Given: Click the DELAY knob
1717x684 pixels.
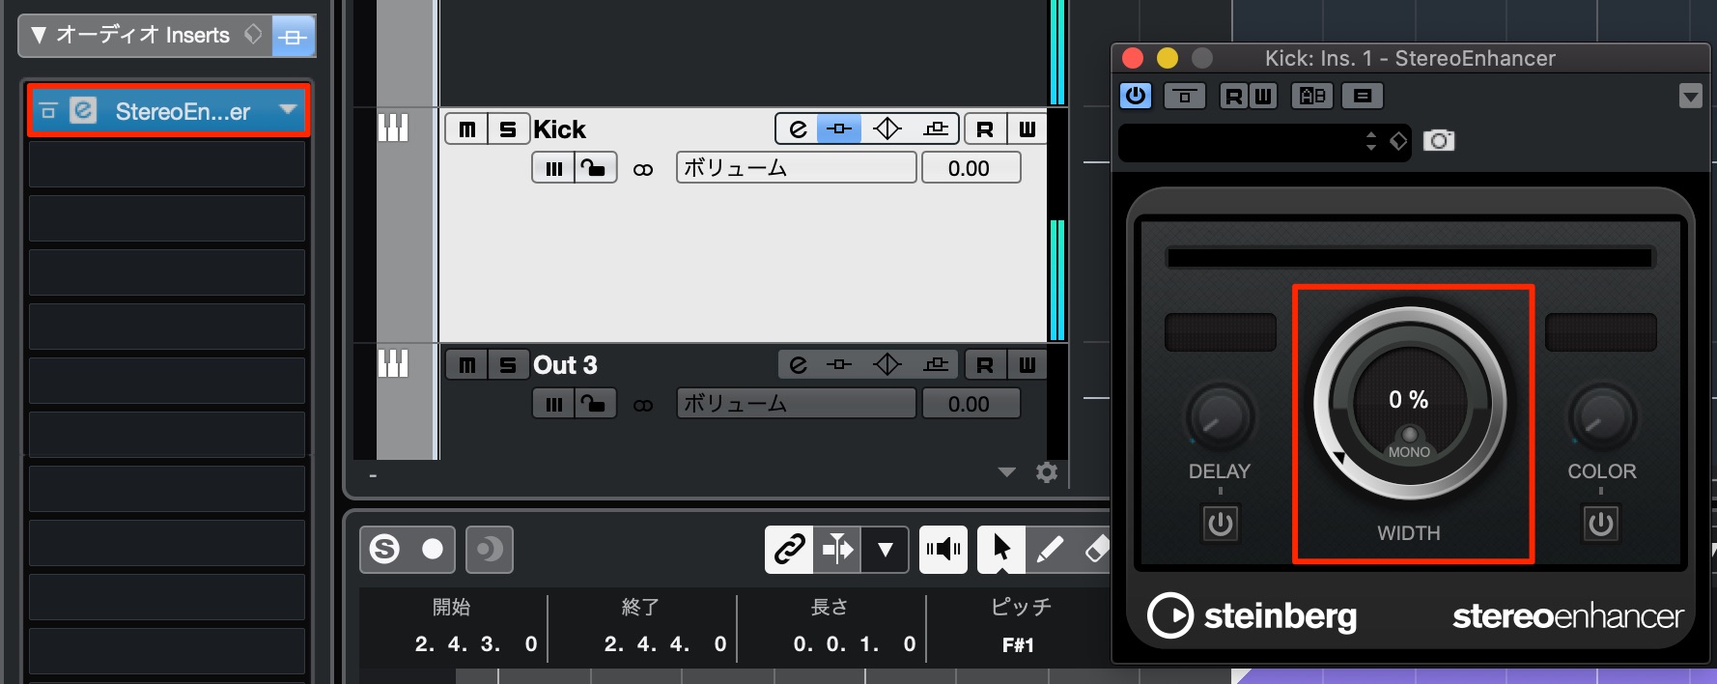Looking at the screenshot, I should 1220,418.
